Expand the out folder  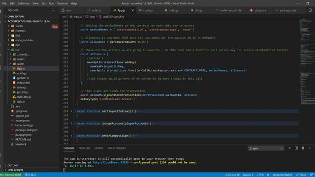click(18, 45)
